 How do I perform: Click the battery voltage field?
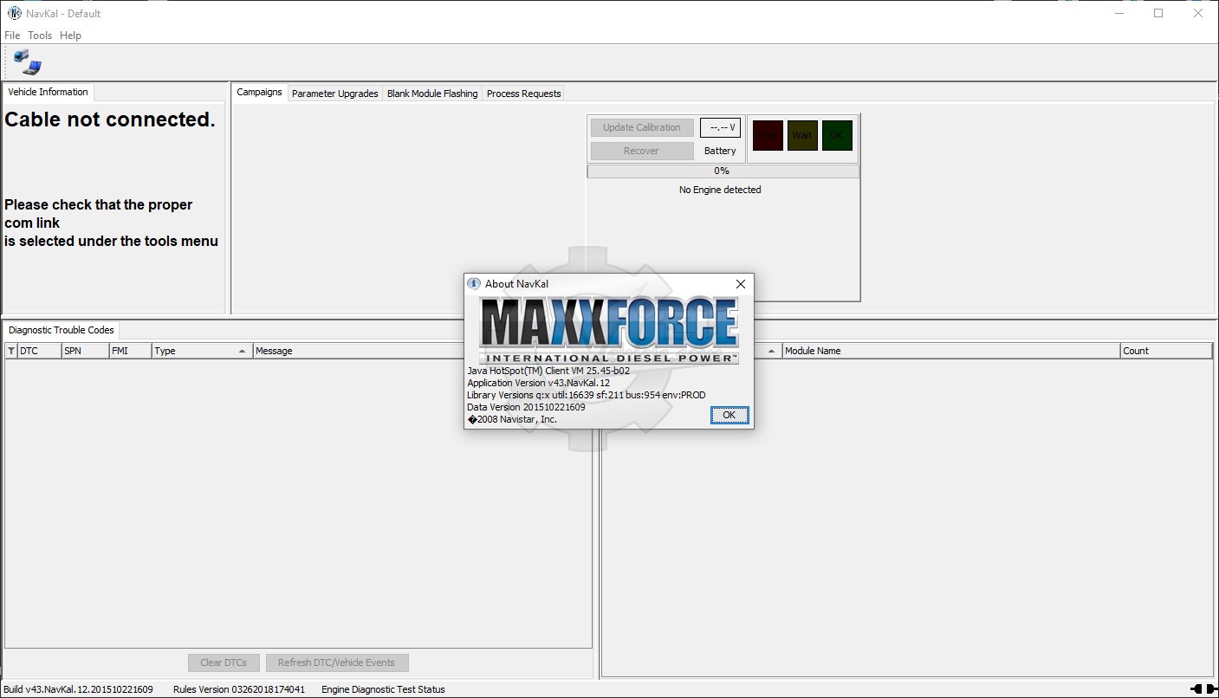click(721, 127)
